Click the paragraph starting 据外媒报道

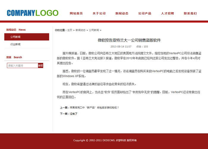point(129,58)
